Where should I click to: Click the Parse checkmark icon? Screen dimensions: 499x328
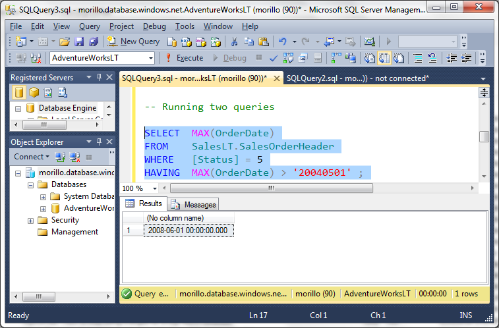(274, 58)
